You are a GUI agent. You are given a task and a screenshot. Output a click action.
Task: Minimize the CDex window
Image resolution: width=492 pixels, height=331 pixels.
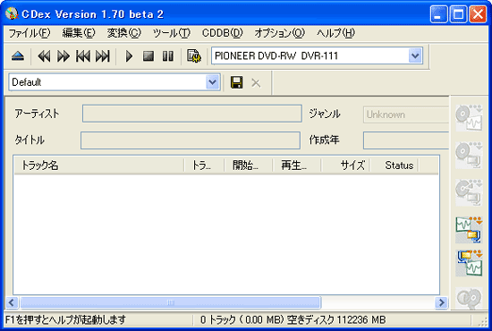tap(438, 14)
